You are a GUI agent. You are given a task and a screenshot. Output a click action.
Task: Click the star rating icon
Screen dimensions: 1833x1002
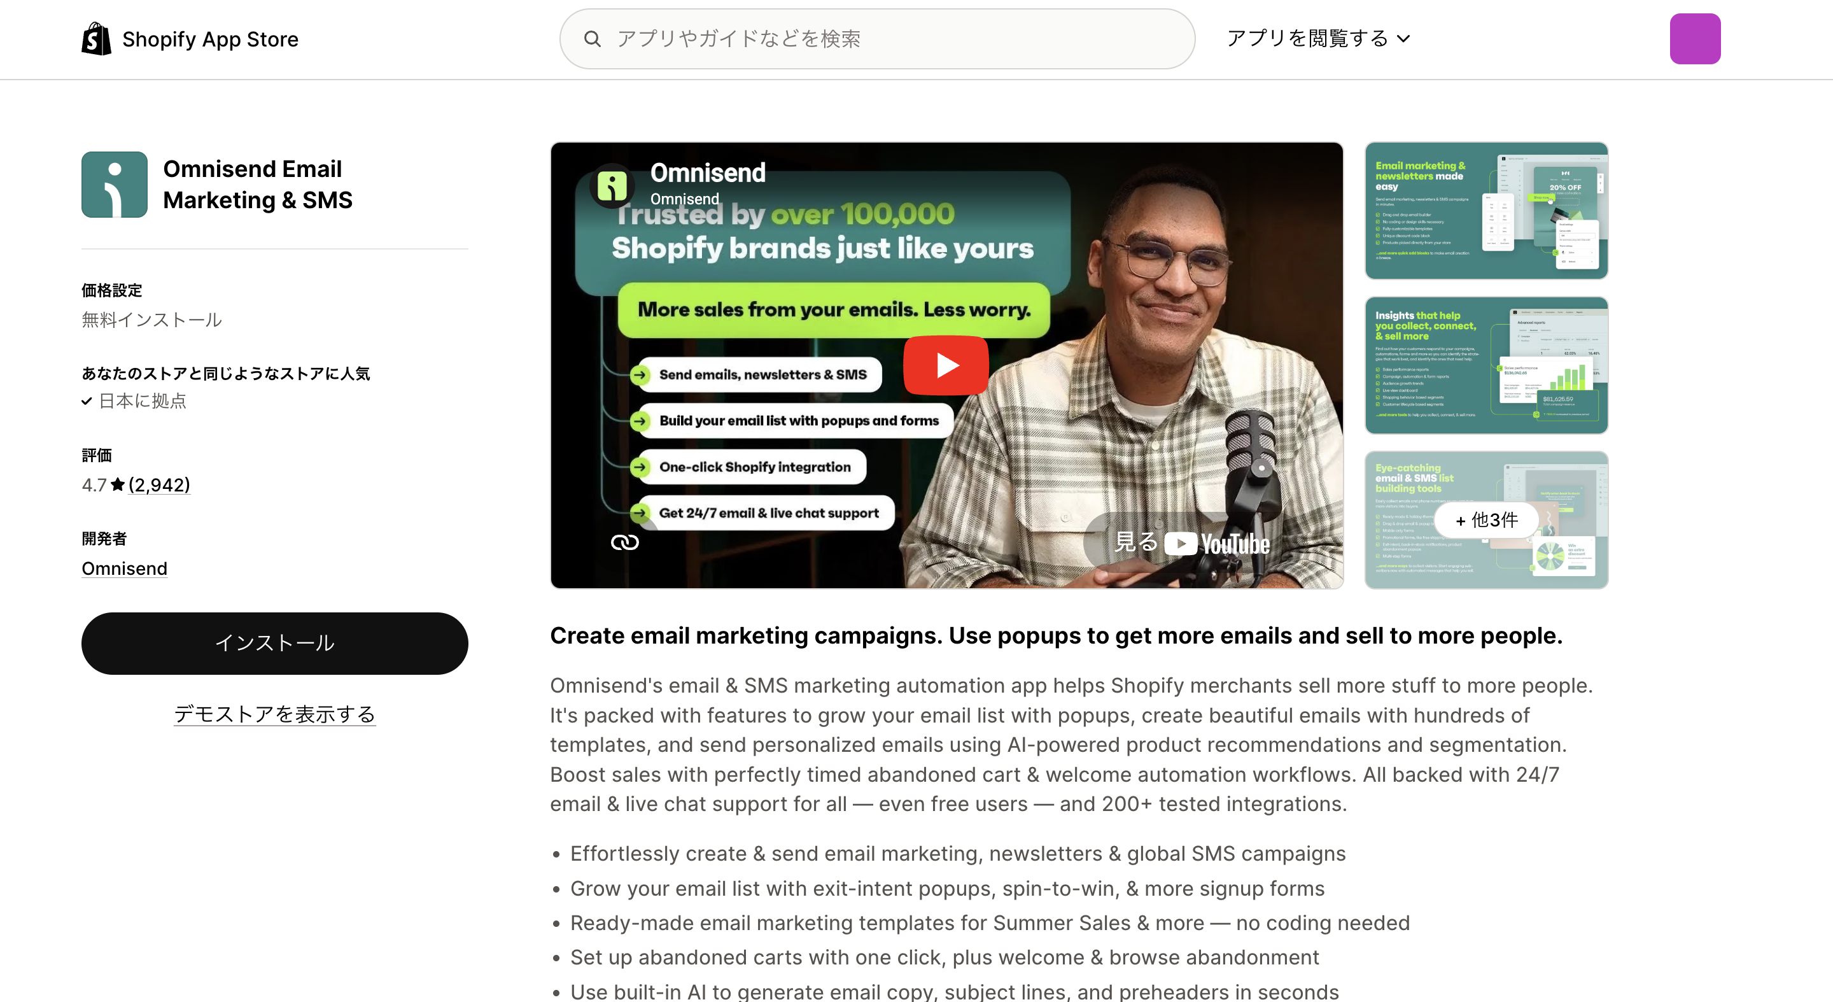(118, 484)
